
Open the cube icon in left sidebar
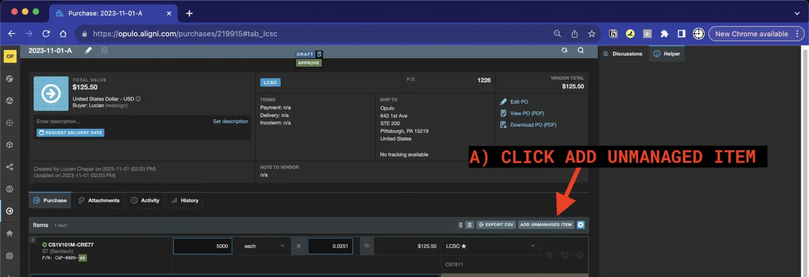pos(10,145)
